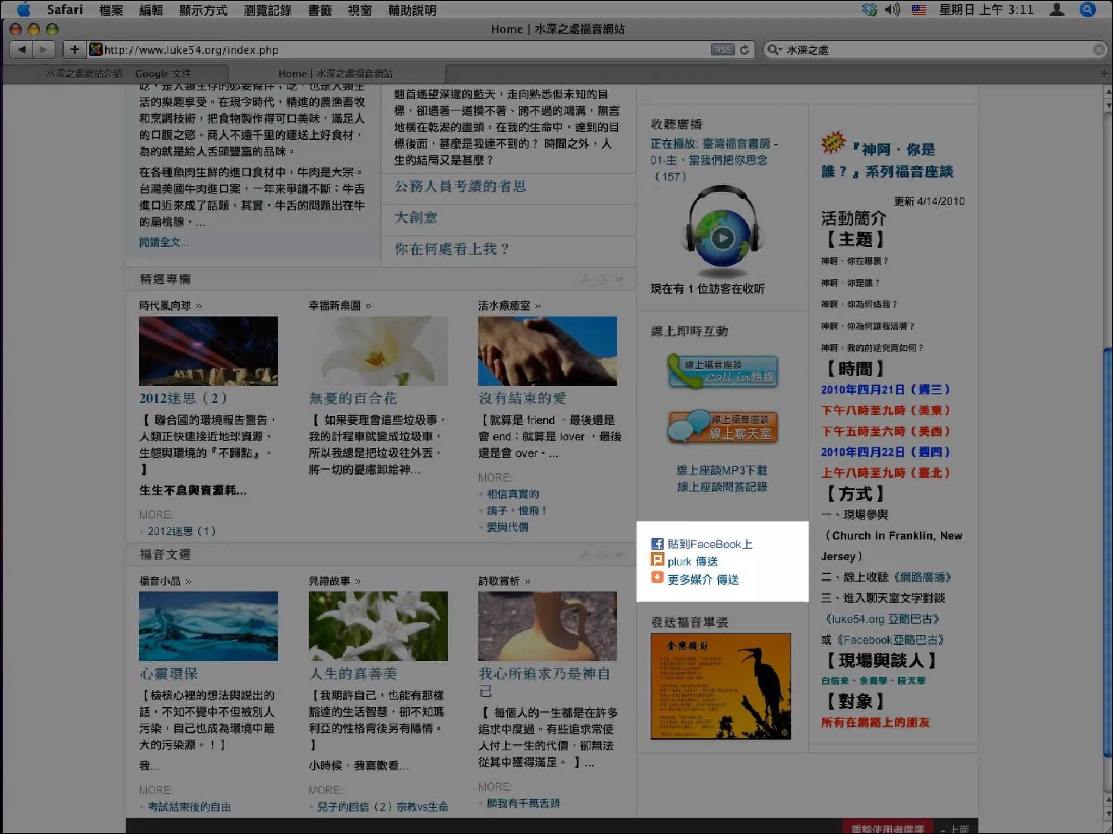
Task: Switch to 水深之處網站介紹 Google 文件 tab
Action: click(x=118, y=73)
